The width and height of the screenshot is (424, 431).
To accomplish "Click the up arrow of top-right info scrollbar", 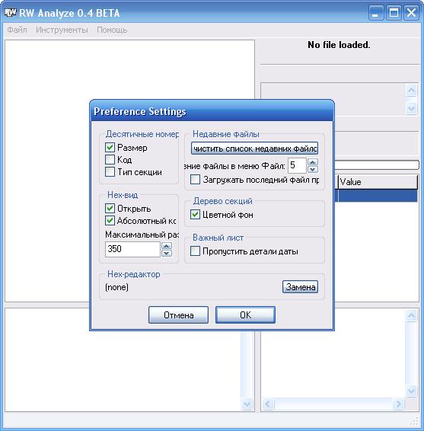I will (411, 90).
